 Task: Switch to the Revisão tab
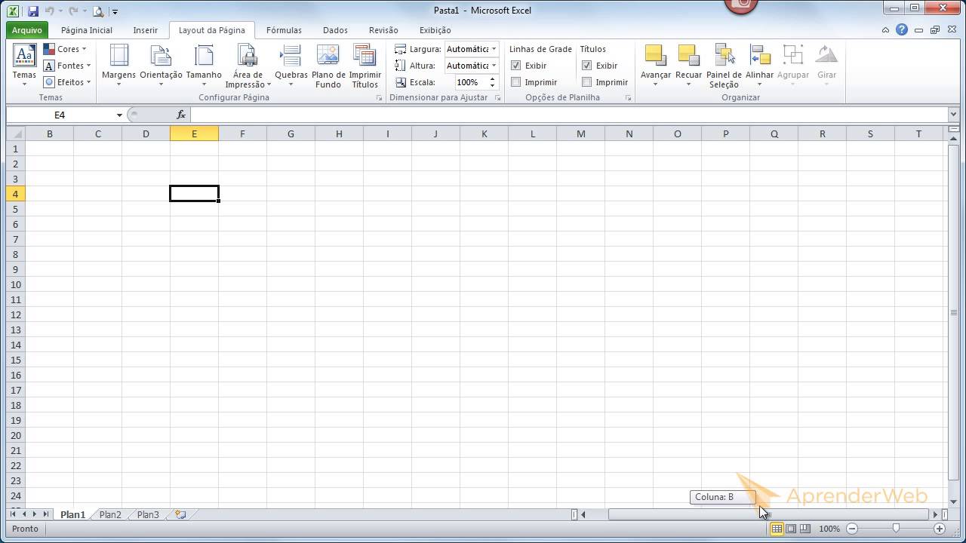[383, 30]
